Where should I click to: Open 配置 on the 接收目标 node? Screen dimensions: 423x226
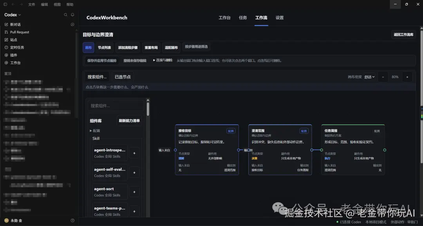(x=231, y=131)
